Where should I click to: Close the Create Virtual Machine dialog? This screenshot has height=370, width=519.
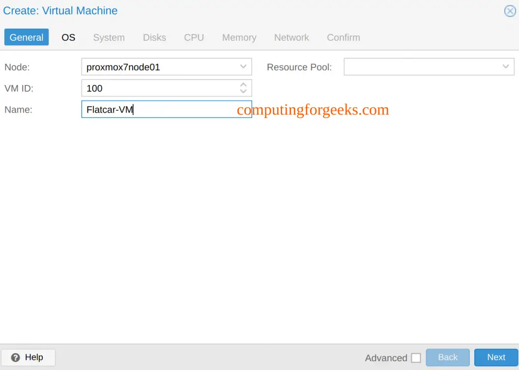point(510,11)
